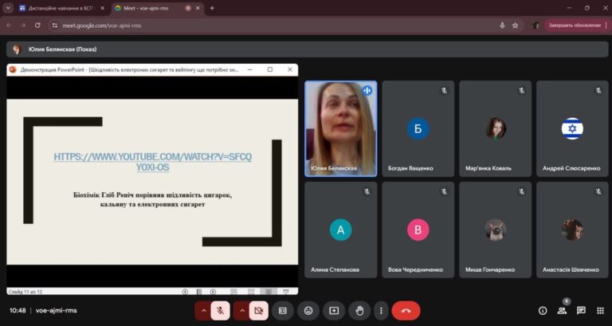Select Анастасія Шевченко participant tile

click(572, 230)
